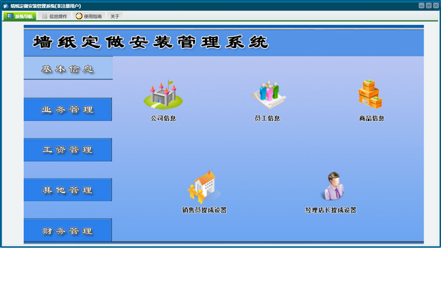Open the 工资管理 section

pyautogui.click(x=68, y=150)
